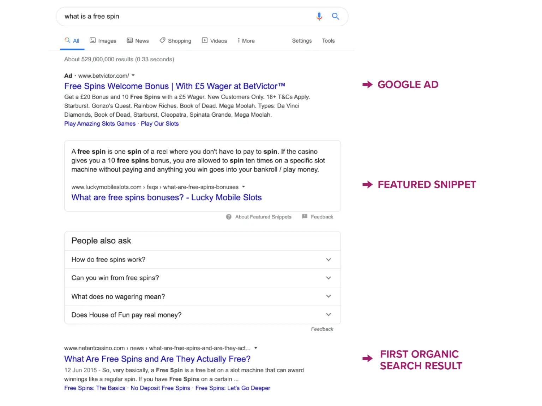This screenshot has width=542, height=406.
Task: Click Feedback link below featured snippet
Action: [322, 217]
